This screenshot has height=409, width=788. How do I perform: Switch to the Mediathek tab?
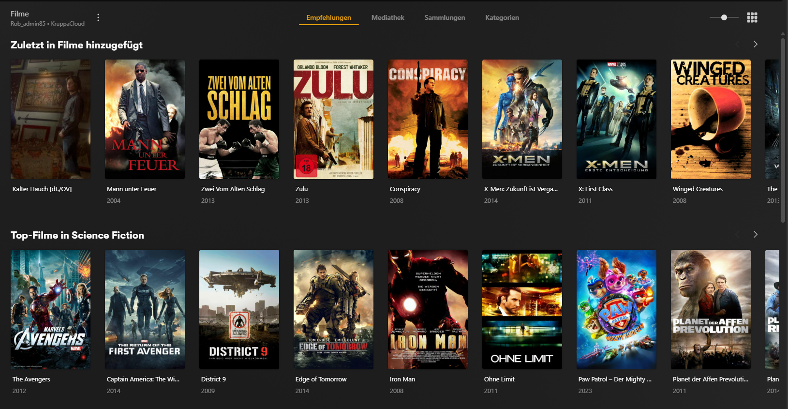pyautogui.click(x=388, y=17)
